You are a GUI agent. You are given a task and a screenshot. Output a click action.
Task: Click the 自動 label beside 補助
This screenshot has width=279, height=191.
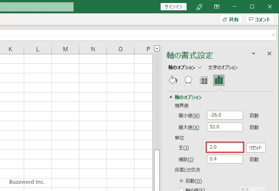254,159
